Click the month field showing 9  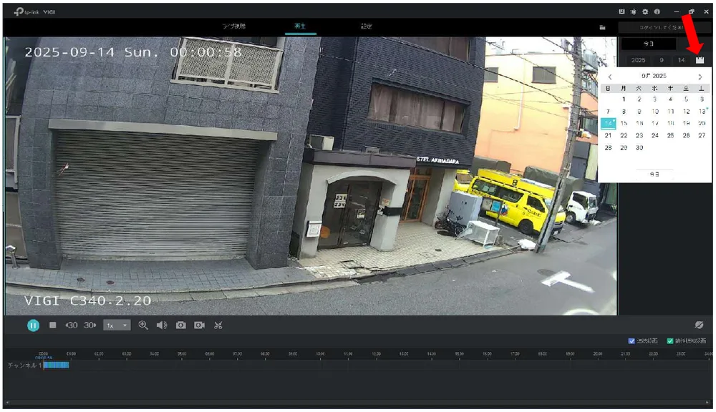point(661,60)
